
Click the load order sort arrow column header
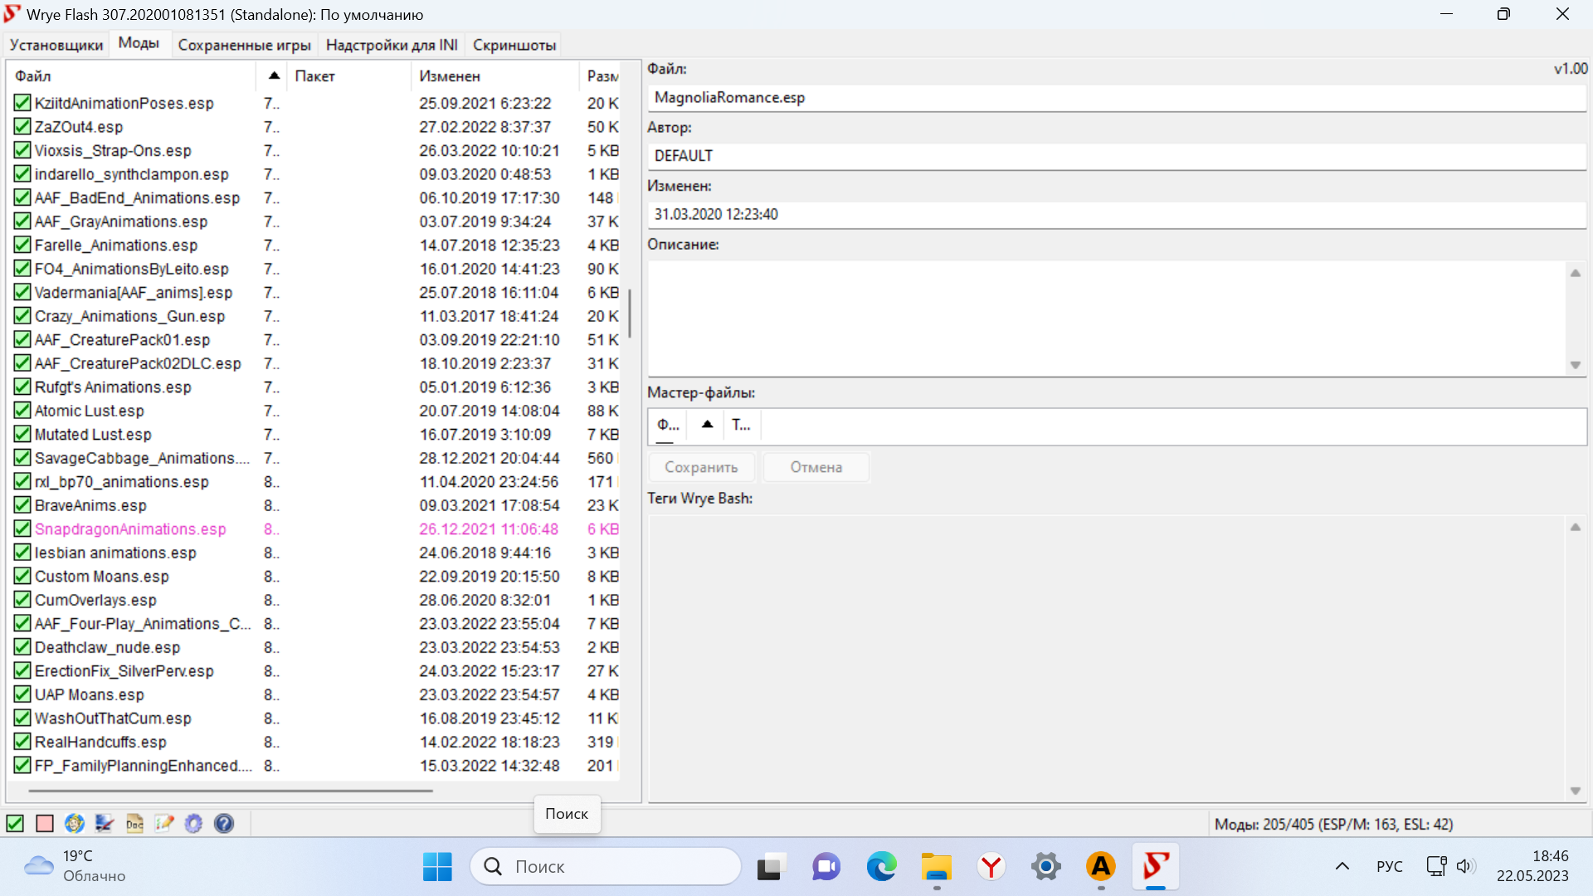(x=273, y=75)
